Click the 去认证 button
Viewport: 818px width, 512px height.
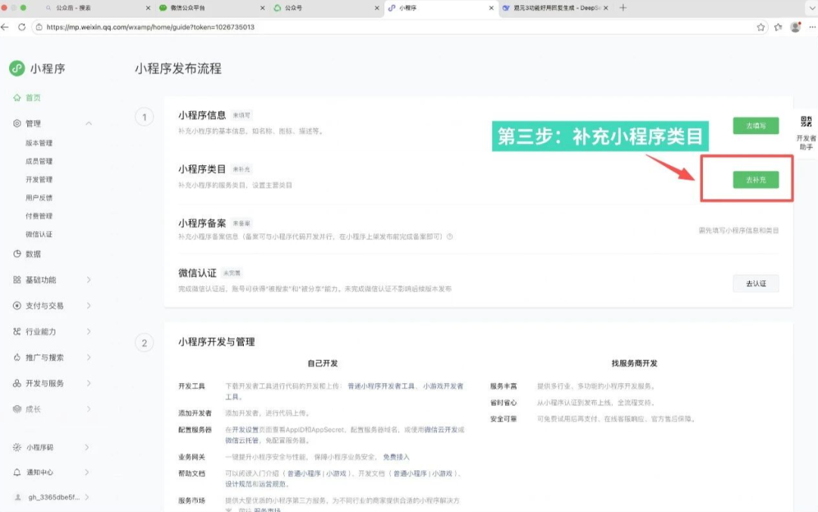coord(755,283)
